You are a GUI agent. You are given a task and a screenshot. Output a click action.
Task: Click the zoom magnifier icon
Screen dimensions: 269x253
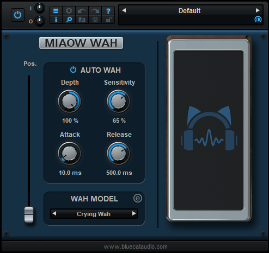tap(69, 20)
